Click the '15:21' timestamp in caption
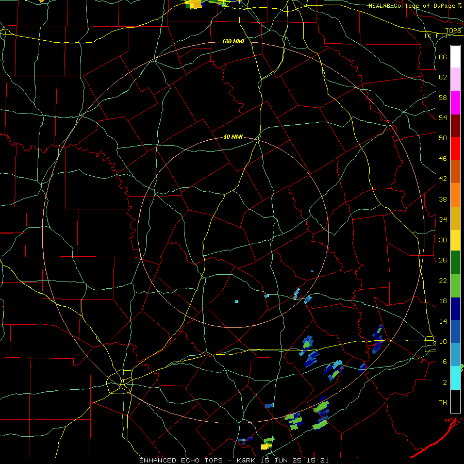464x464 pixels. pyautogui.click(x=317, y=460)
